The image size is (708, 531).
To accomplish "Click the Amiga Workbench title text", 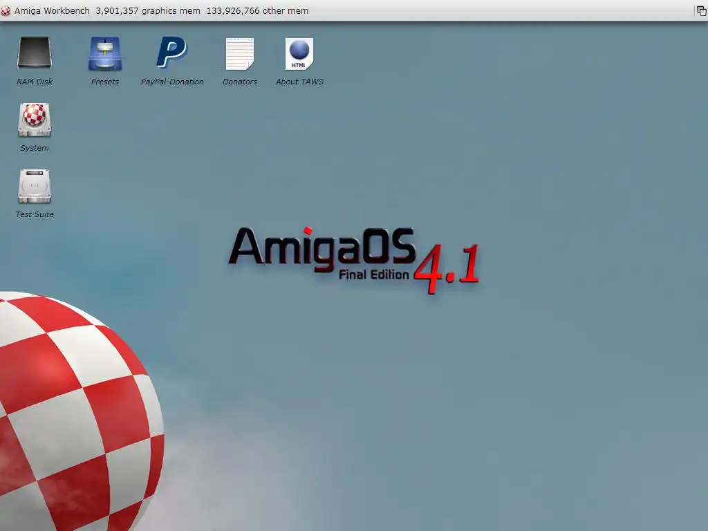I will point(52,10).
